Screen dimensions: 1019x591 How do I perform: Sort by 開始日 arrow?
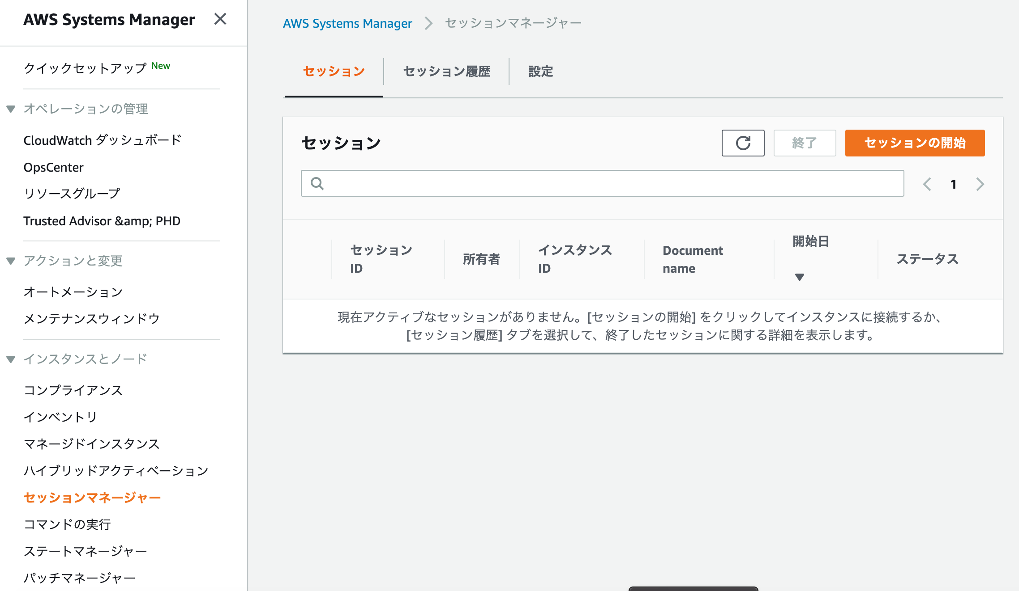click(x=799, y=277)
